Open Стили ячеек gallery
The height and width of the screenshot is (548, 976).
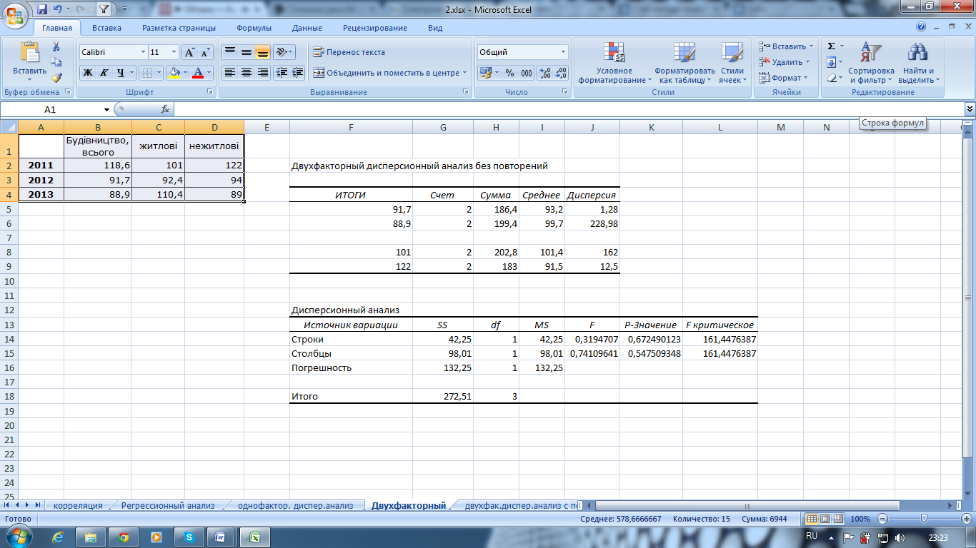732,63
